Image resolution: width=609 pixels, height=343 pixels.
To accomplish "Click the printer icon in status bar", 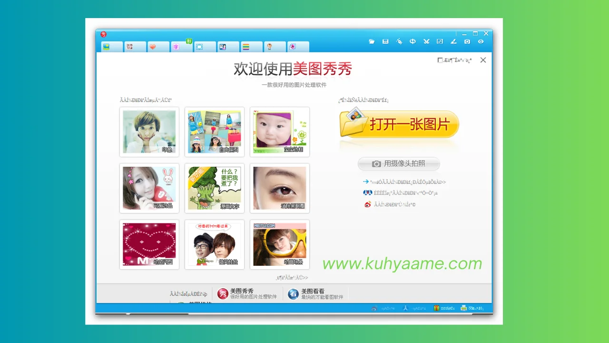I will 464,308.
